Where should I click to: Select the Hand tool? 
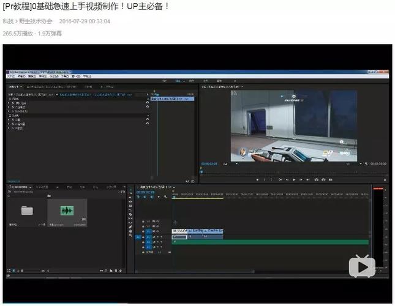[x=130, y=231]
